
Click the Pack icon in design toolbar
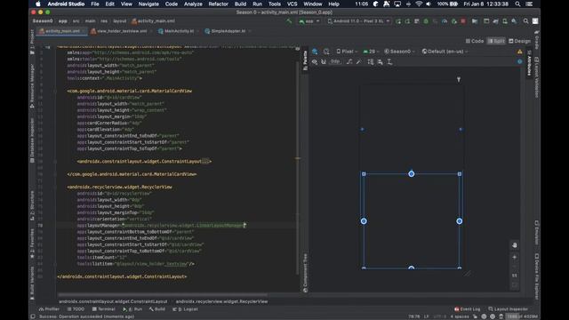(x=370, y=61)
